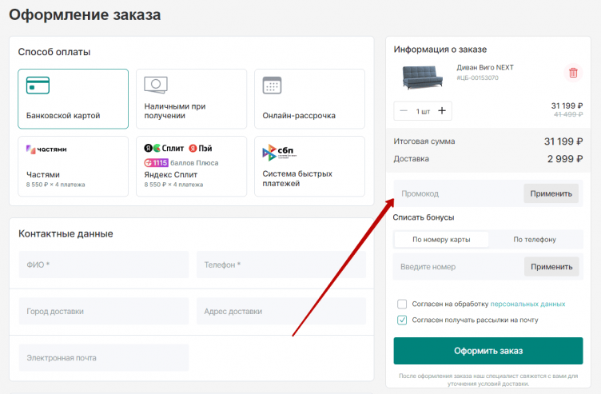
Task: Switch to По номеру карты tab
Action: pos(441,240)
